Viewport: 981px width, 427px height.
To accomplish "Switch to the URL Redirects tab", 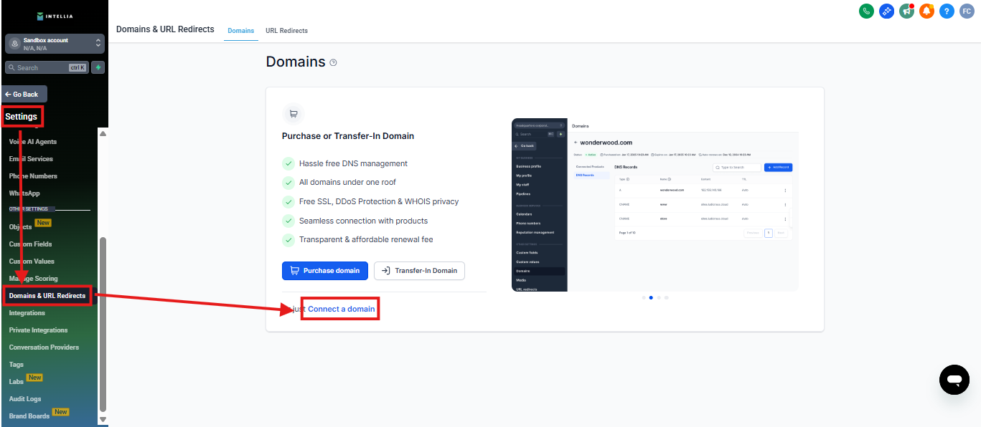I will coord(286,31).
